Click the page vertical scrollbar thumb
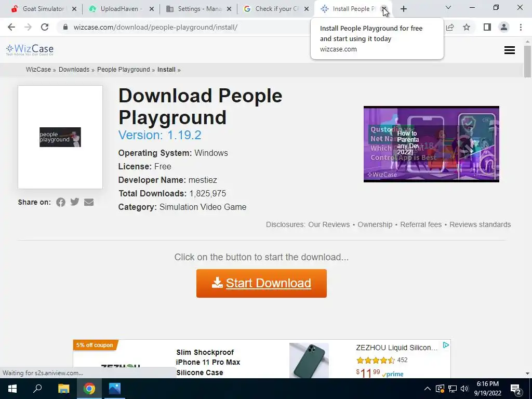 527,61
